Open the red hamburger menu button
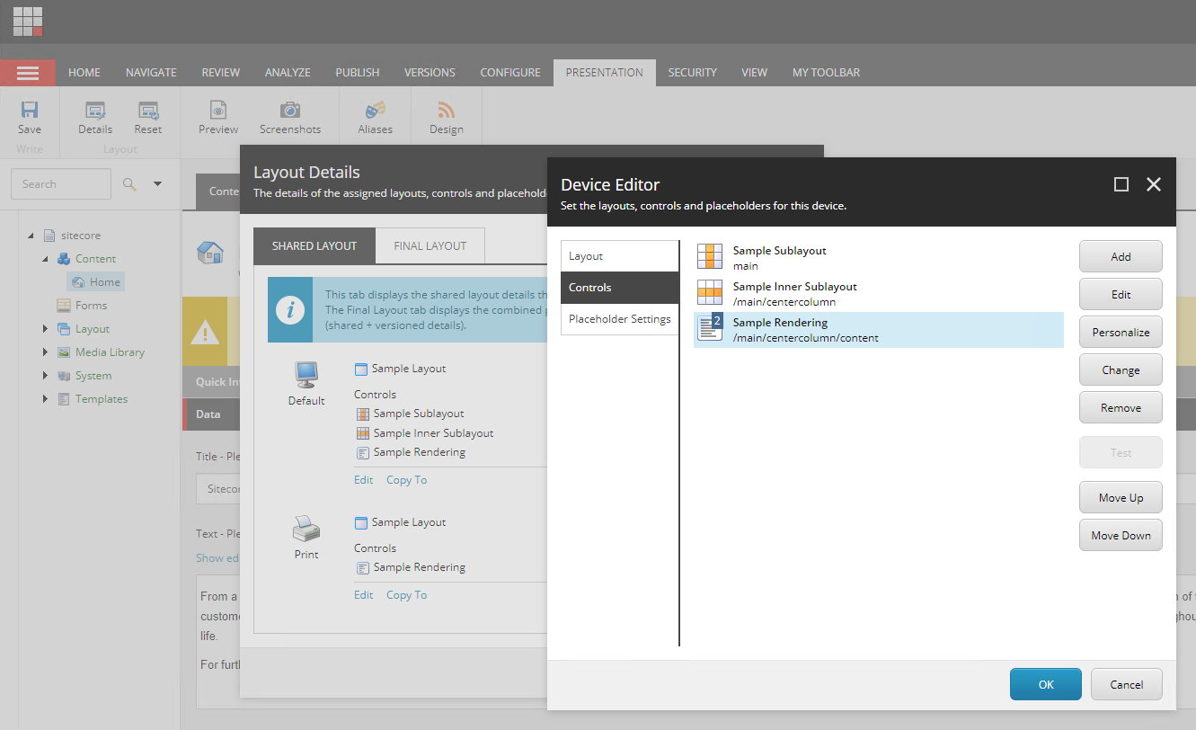This screenshot has width=1196, height=730. [28, 73]
